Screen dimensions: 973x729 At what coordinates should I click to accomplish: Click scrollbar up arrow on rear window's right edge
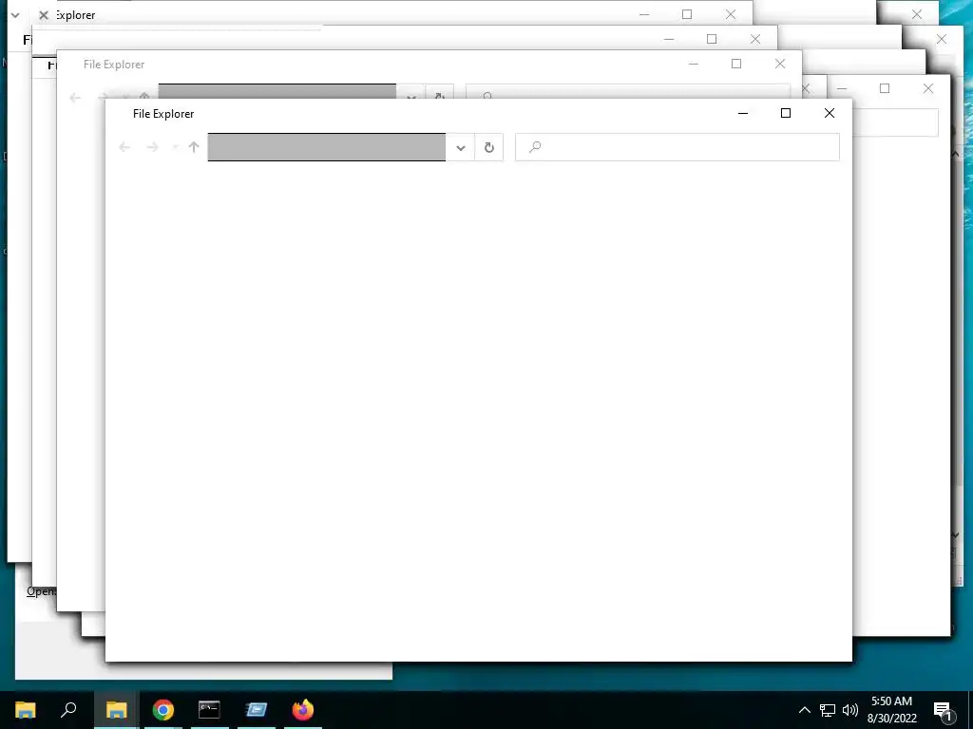click(x=956, y=155)
